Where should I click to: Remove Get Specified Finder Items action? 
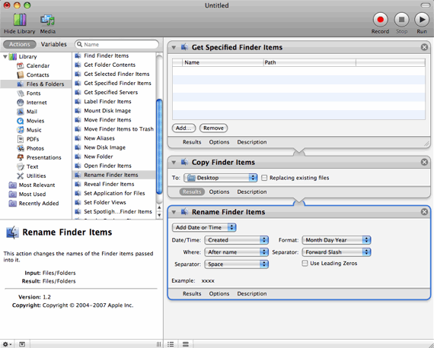[x=424, y=47]
